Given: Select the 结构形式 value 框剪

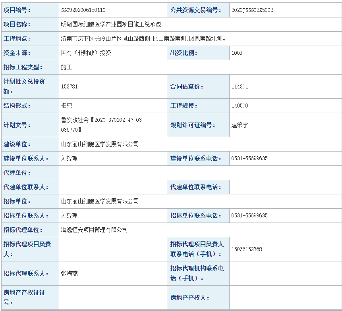Looking at the screenshot, I should click(x=66, y=106).
